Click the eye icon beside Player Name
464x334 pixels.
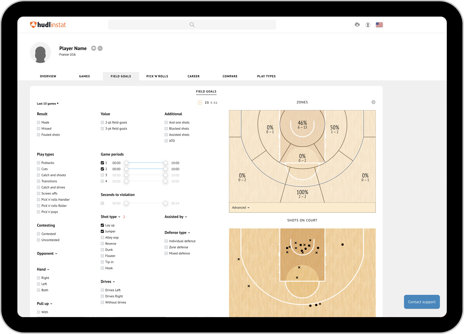(93, 48)
